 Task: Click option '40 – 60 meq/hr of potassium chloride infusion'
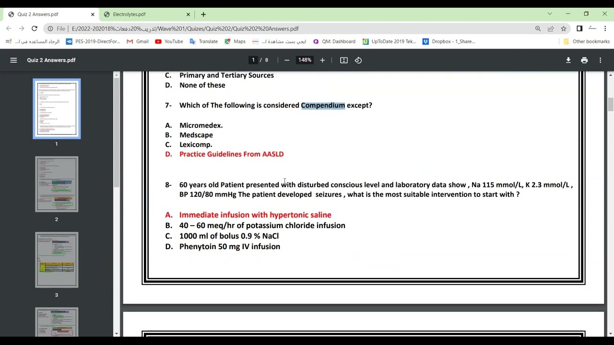pyautogui.click(x=262, y=226)
